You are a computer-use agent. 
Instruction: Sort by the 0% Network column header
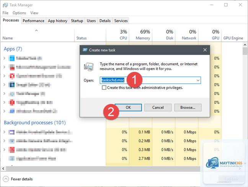click(187, 36)
